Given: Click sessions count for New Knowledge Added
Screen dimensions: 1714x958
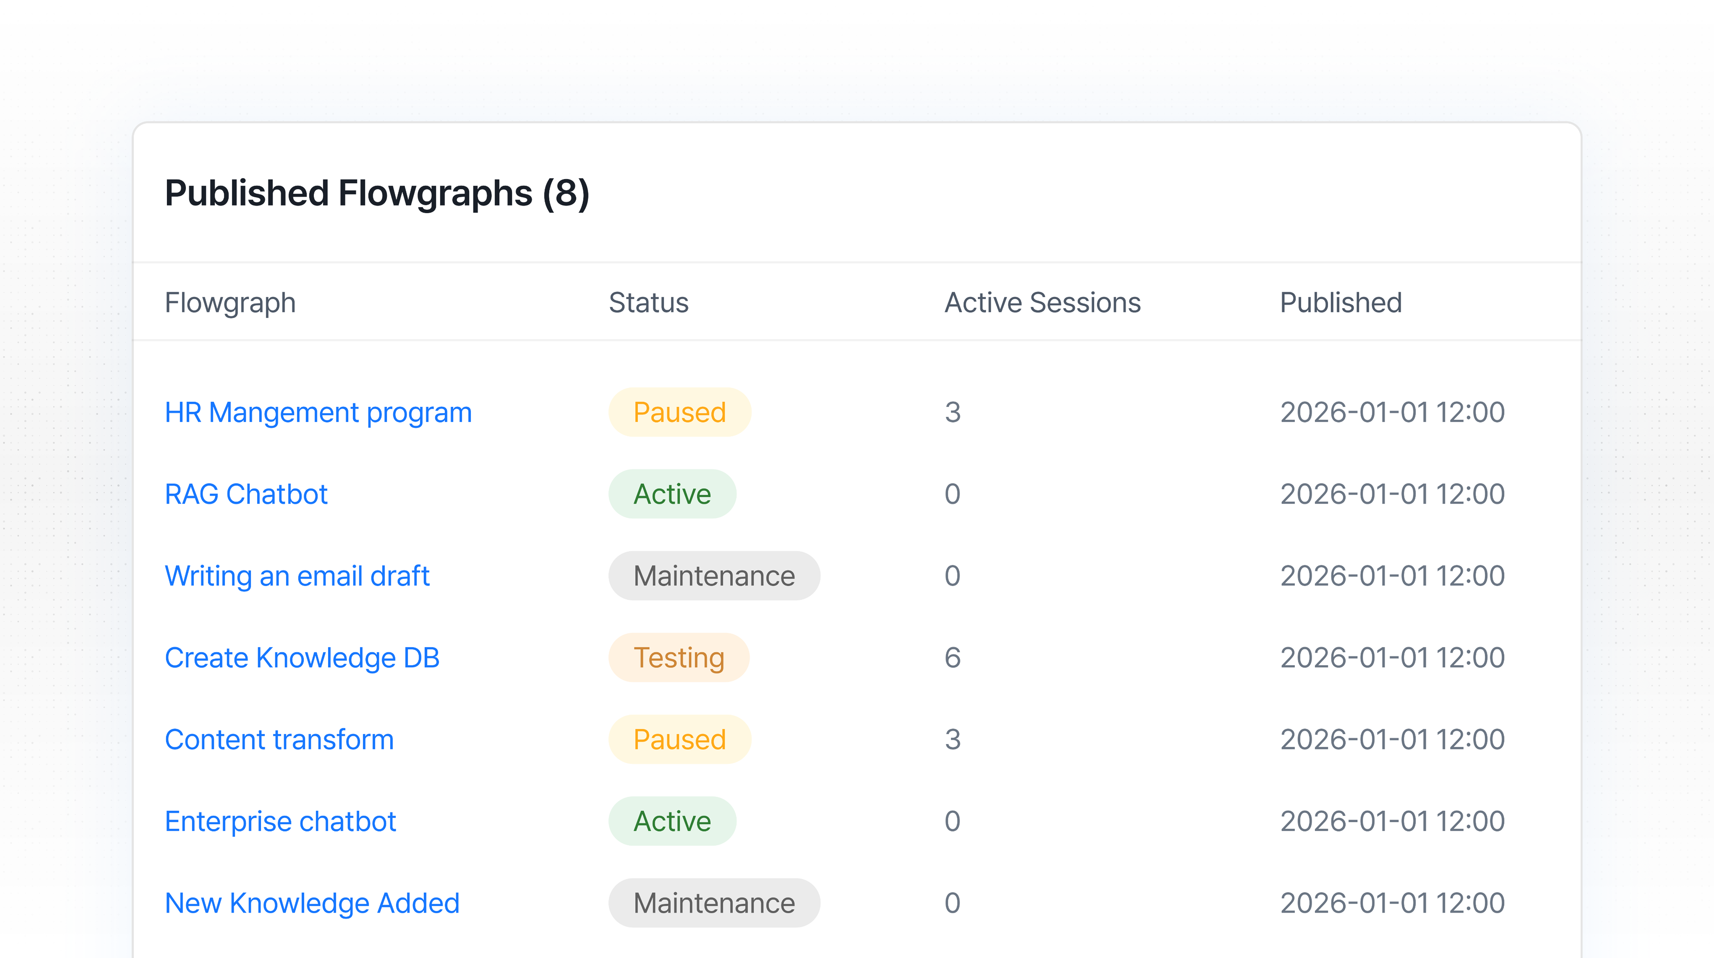Looking at the screenshot, I should 953,903.
